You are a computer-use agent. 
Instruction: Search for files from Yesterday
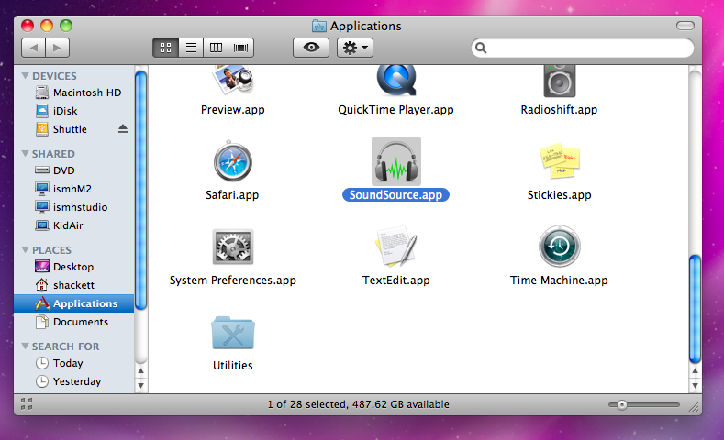(x=74, y=381)
